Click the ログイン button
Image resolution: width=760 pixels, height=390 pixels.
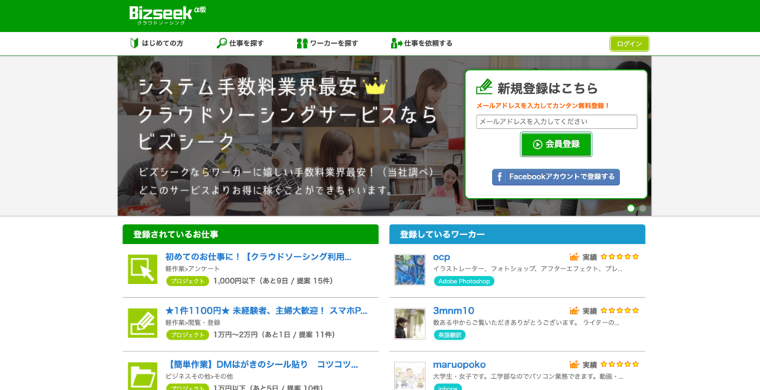click(629, 44)
